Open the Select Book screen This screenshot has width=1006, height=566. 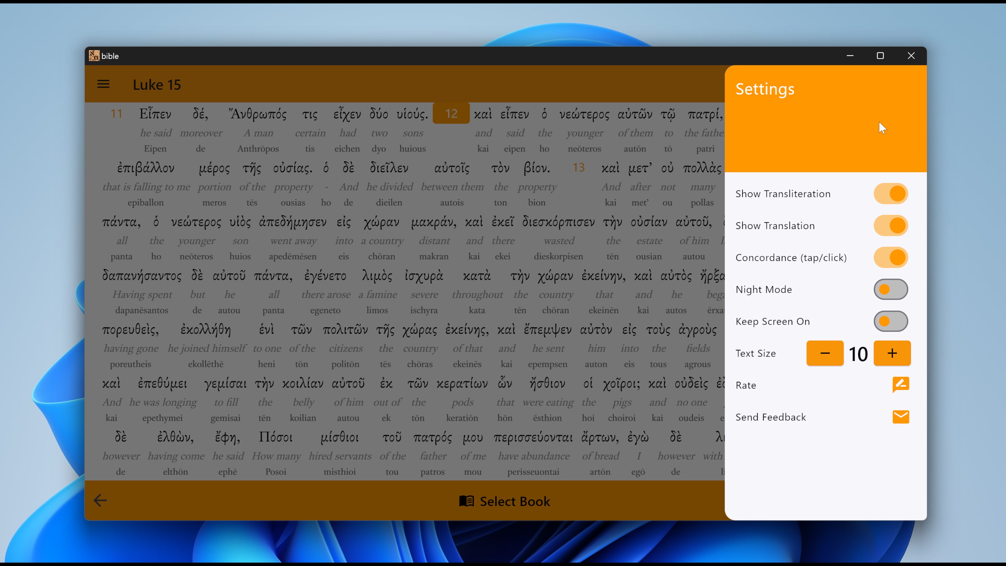click(514, 501)
